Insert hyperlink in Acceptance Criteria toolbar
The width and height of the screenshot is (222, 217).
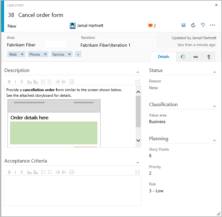(x=29, y=172)
